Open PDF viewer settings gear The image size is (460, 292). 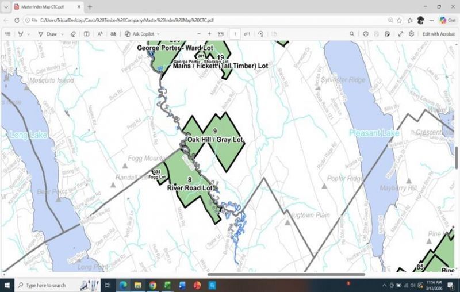[x=412, y=34]
